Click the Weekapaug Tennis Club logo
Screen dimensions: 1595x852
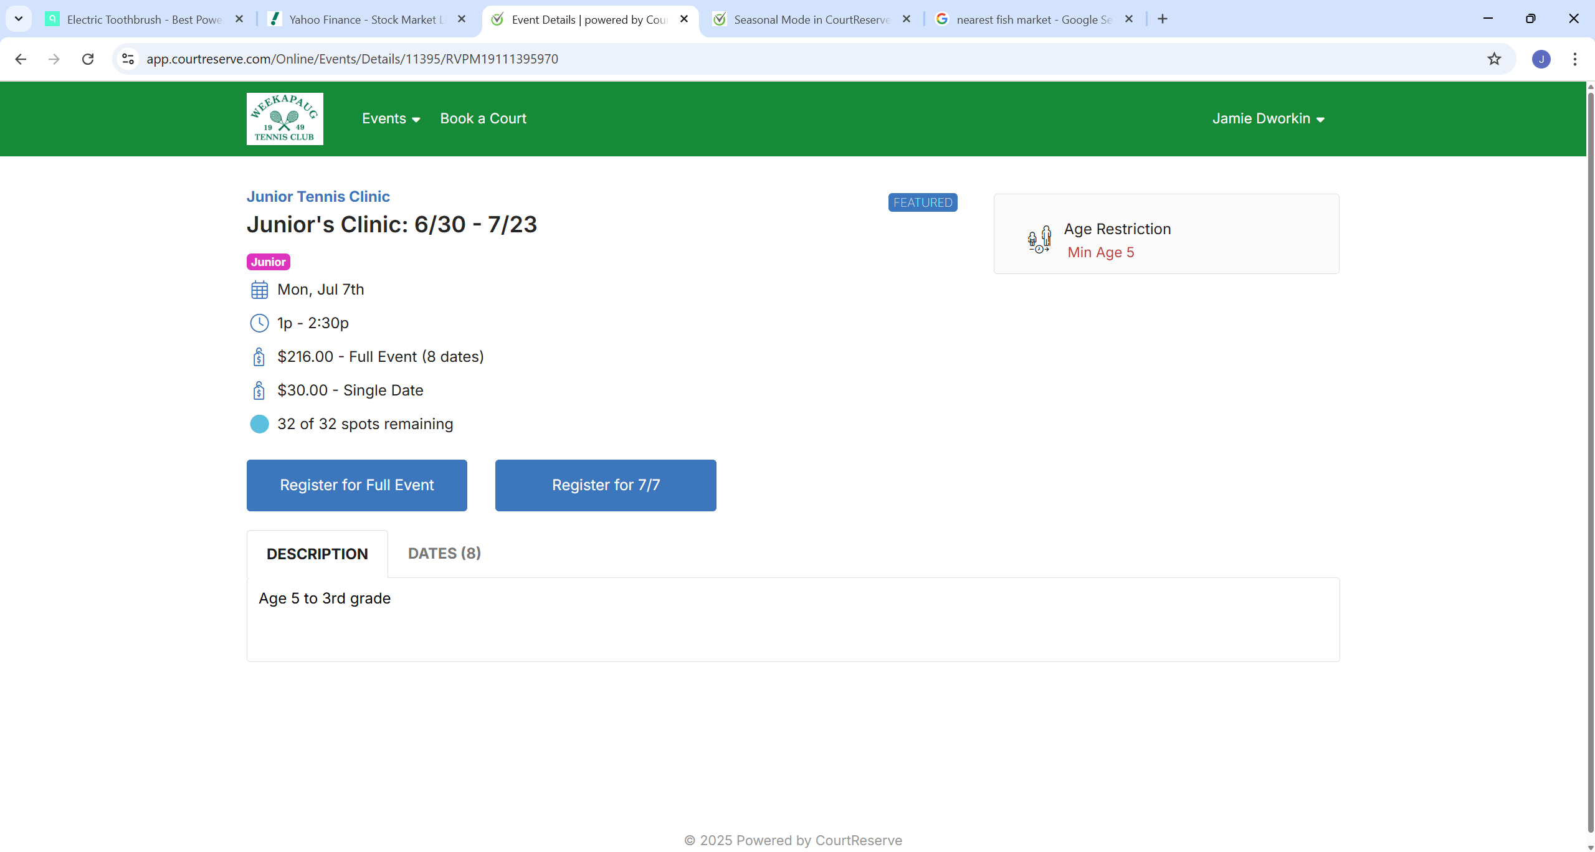click(x=285, y=119)
